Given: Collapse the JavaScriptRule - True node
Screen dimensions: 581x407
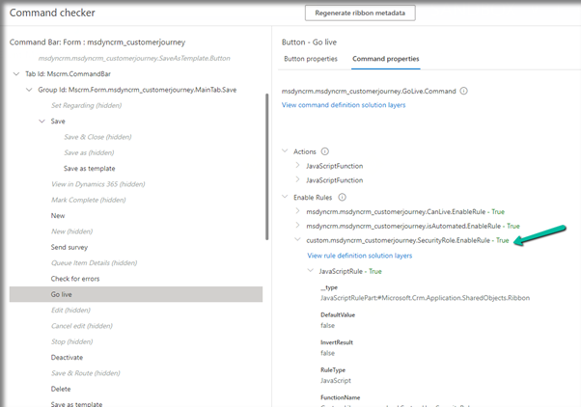Looking at the screenshot, I should point(311,271).
